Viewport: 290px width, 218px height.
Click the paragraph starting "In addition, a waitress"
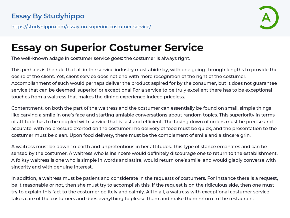click(x=144, y=188)
